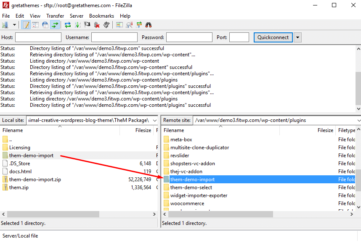Image resolution: width=361 pixels, height=243 pixels.
Task: Open the Edit menu
Action: 20,16
